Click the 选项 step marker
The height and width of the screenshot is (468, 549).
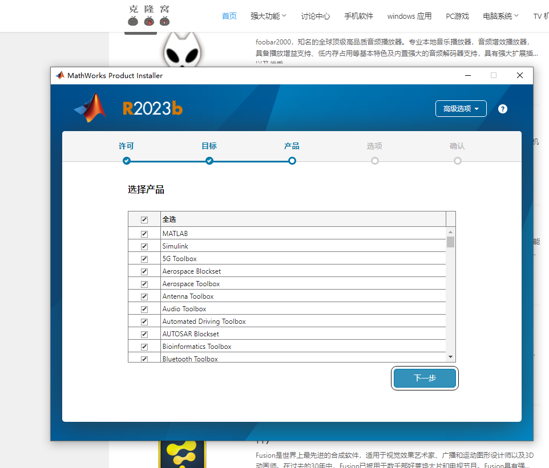(374, 161)
